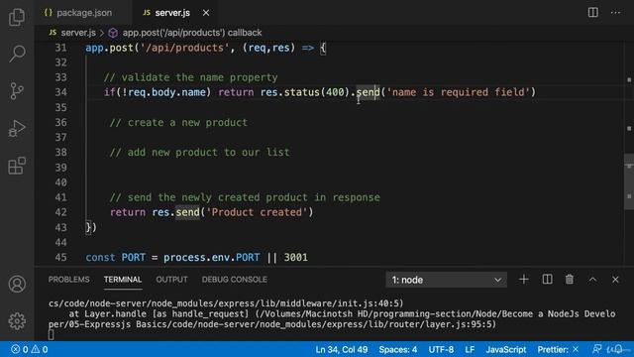
Task: Open the Source Control view
Action: (x=17, y=90)
